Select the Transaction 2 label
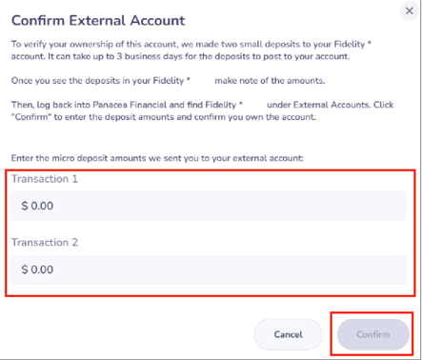The width and height of the screenshot is (422, 360). (45, 243)
